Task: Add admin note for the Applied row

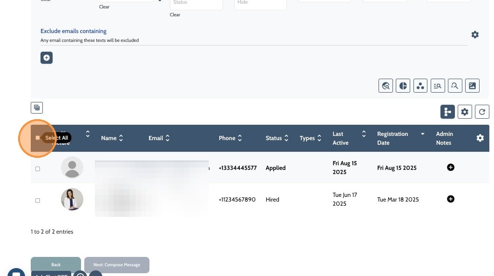Action: tap(451, 167)
